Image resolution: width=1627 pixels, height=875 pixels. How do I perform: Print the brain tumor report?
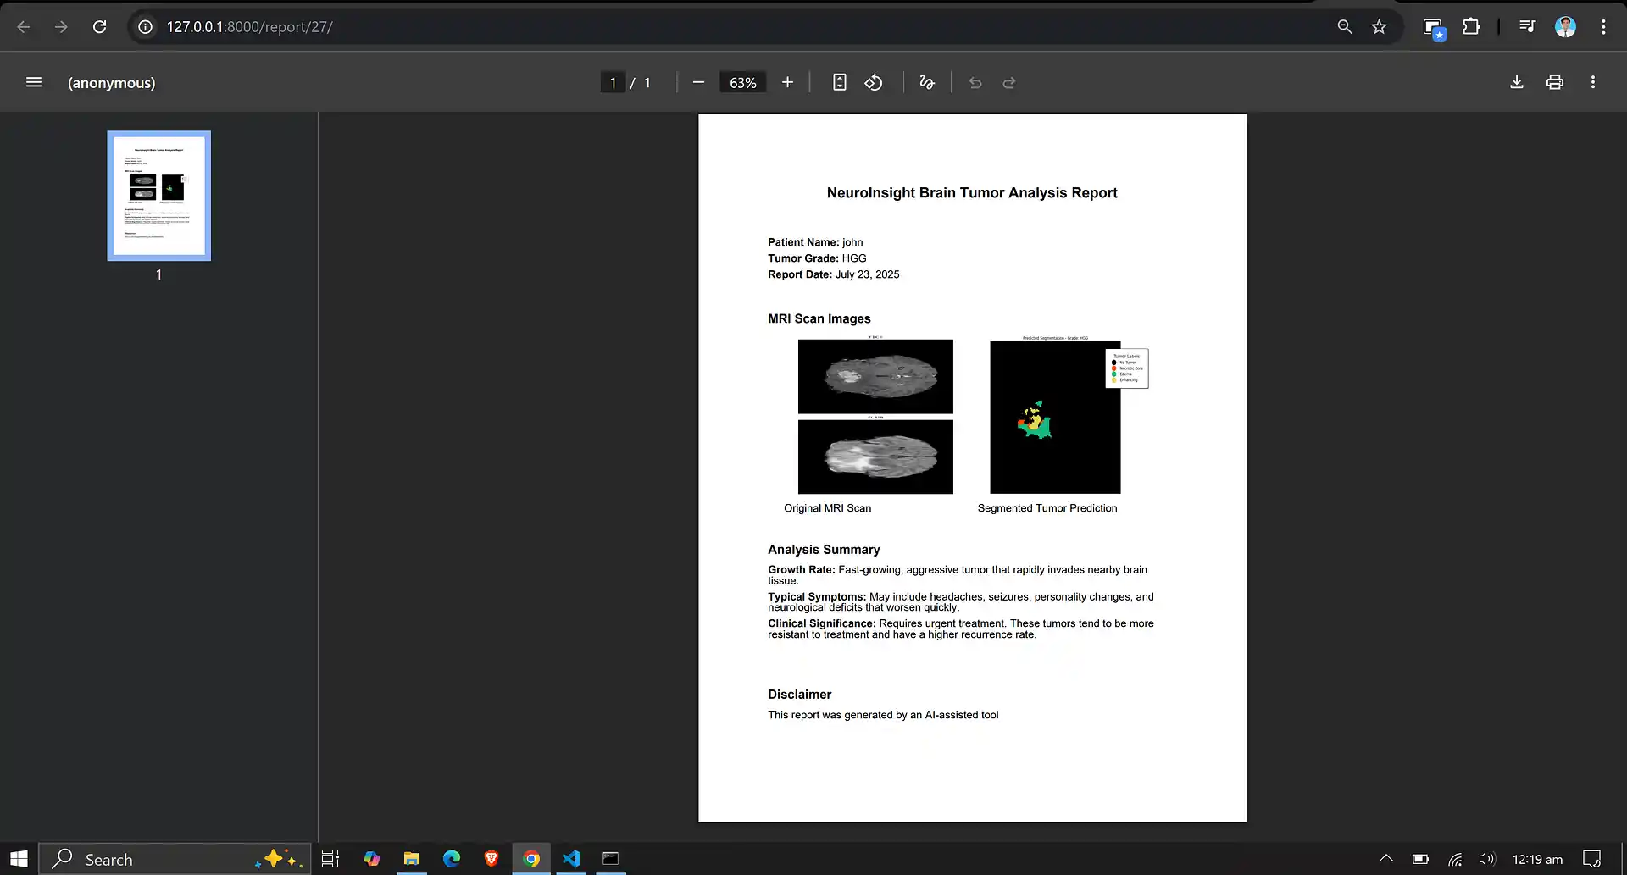pyautogui.click(x=1554, y=81)
